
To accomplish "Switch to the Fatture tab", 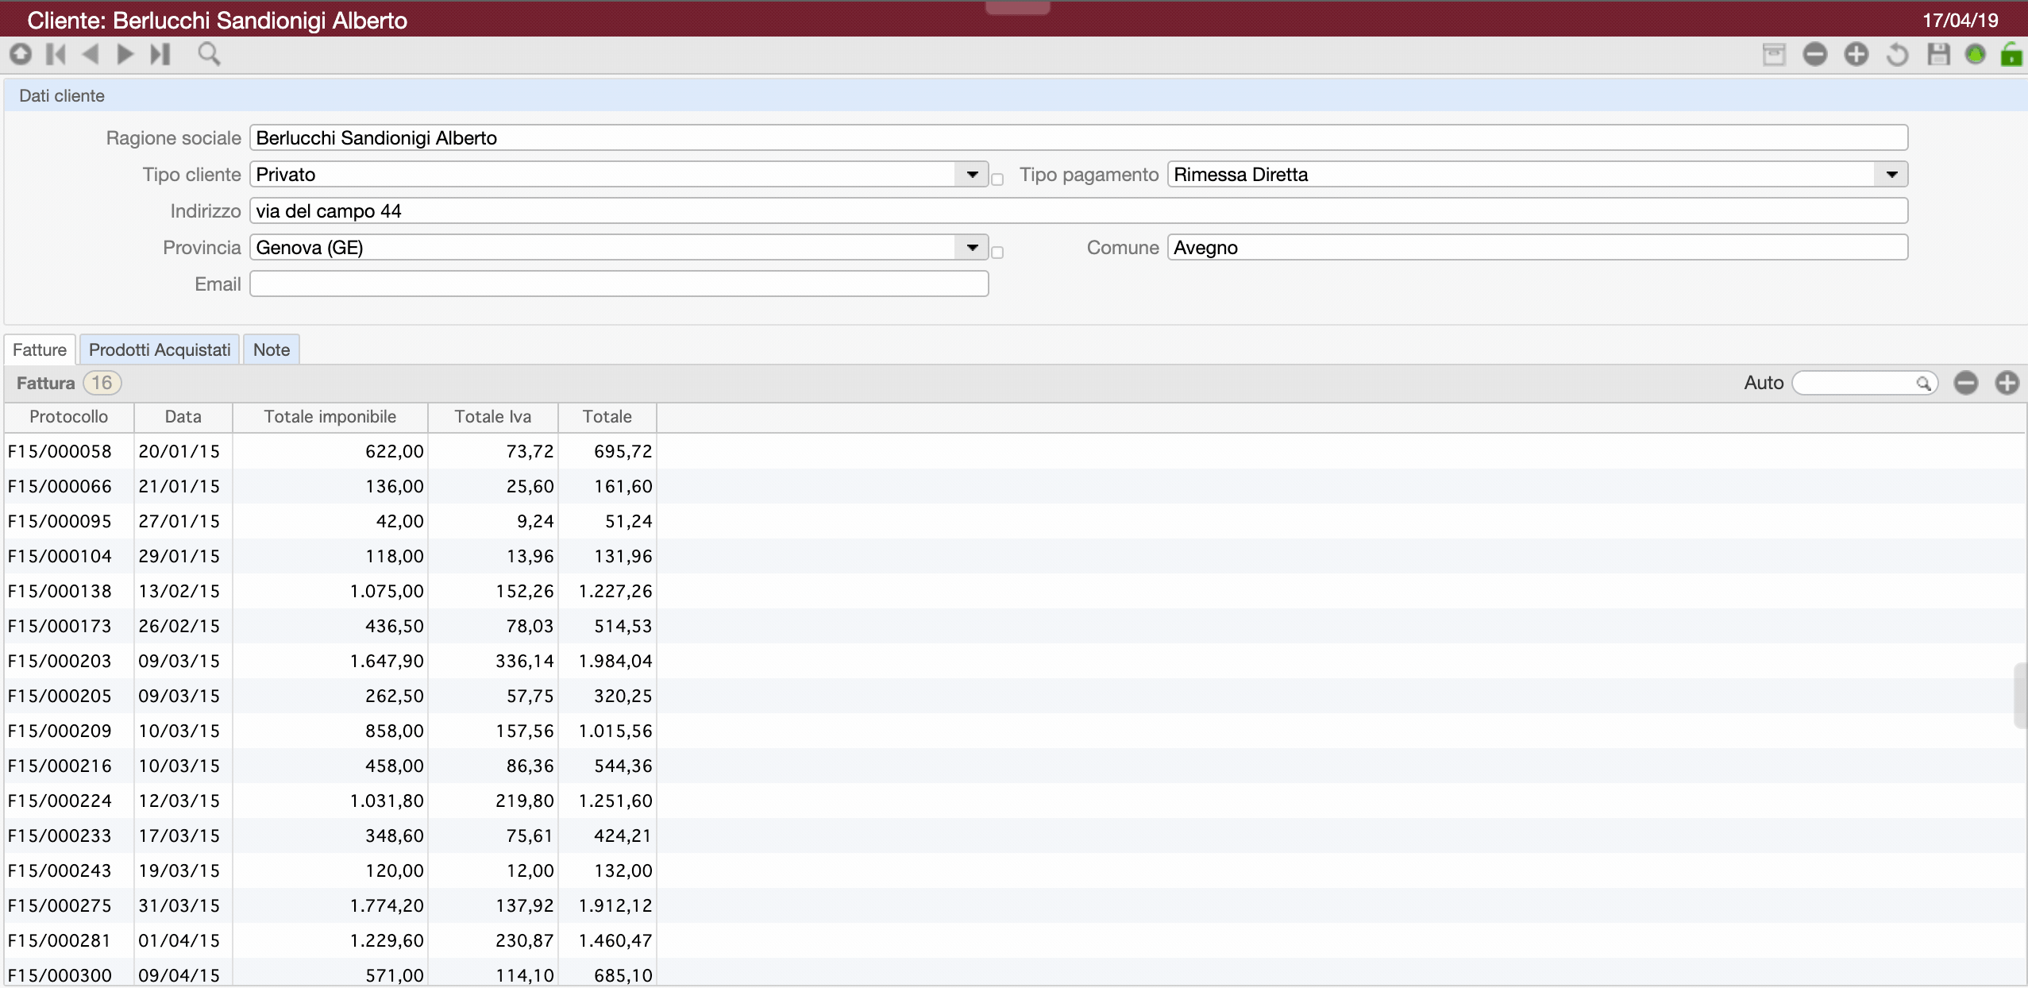I will (40, 349).
